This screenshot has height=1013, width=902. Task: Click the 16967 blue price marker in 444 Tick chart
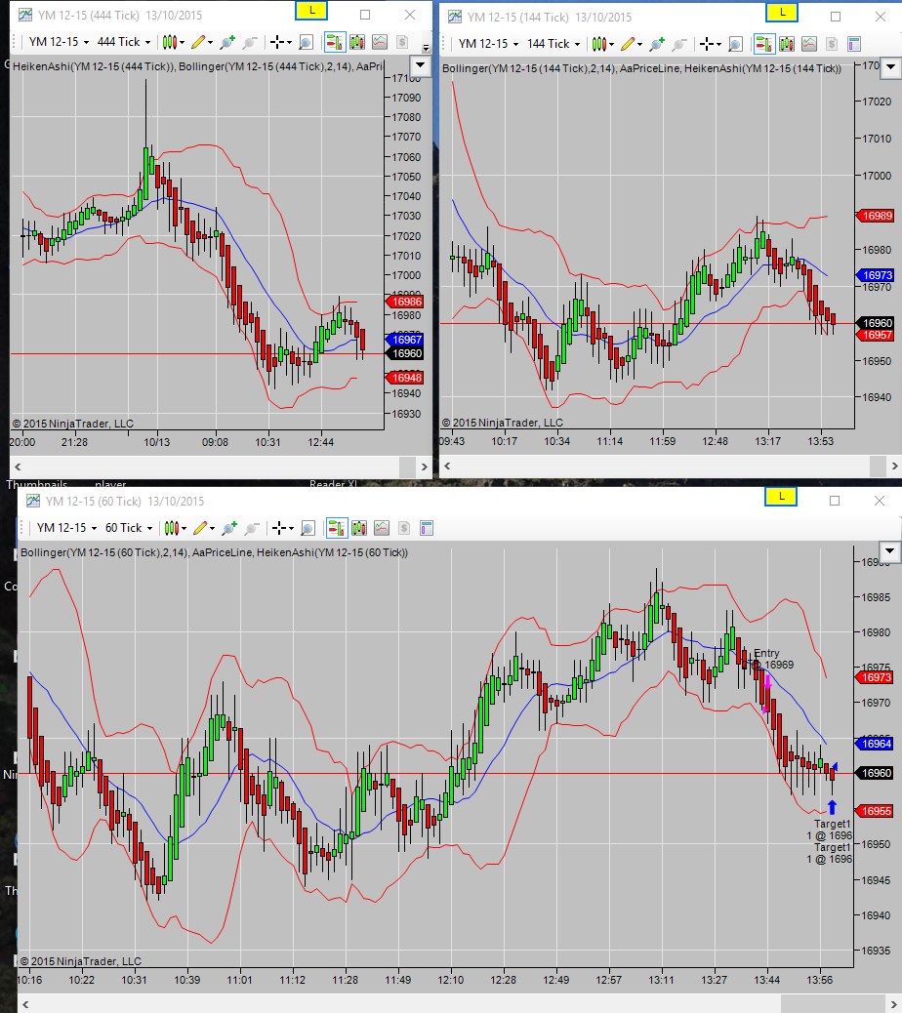(406, 340)
